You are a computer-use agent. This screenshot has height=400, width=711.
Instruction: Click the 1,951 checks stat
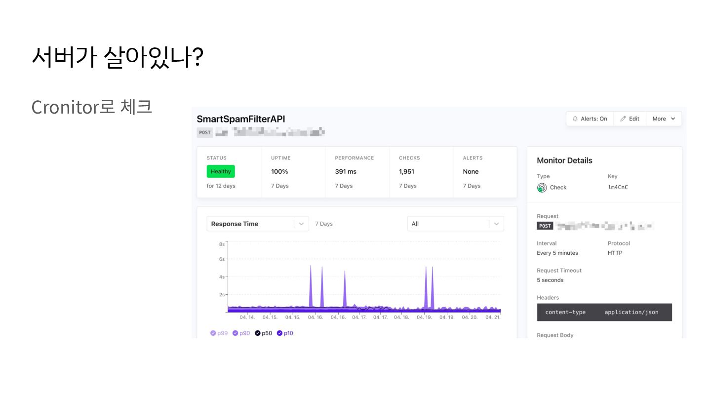pyautogui.click(x=407, y=172)
